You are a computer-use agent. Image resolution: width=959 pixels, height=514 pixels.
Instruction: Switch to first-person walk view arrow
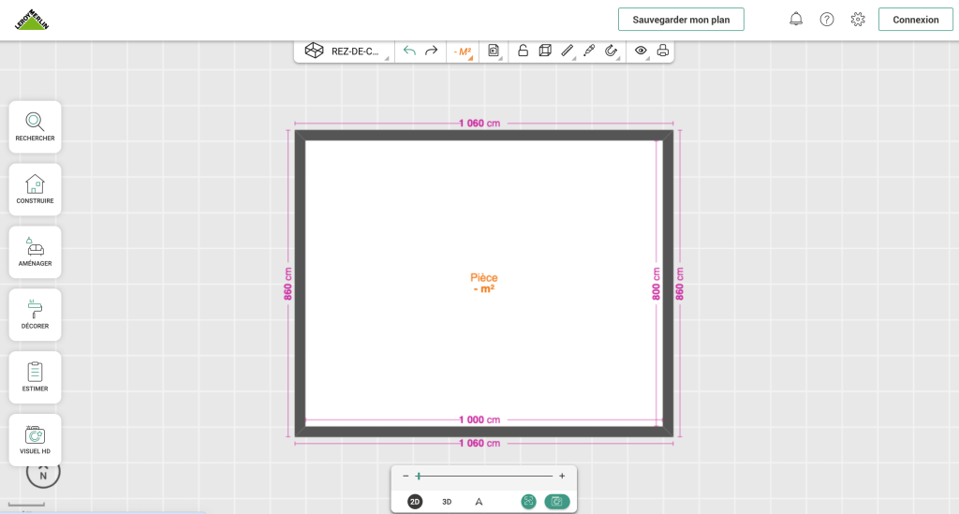[x=479, y=502]
